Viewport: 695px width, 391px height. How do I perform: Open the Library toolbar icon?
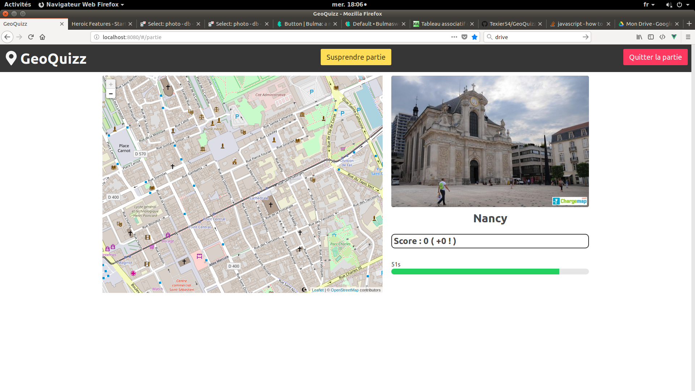[x=639, y=37]
